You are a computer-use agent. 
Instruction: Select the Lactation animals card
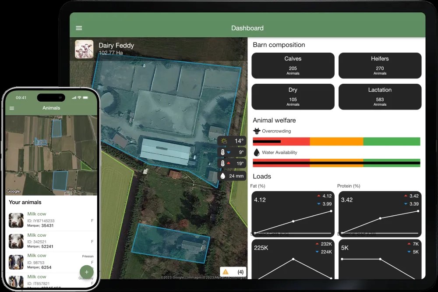coord(380,96)
